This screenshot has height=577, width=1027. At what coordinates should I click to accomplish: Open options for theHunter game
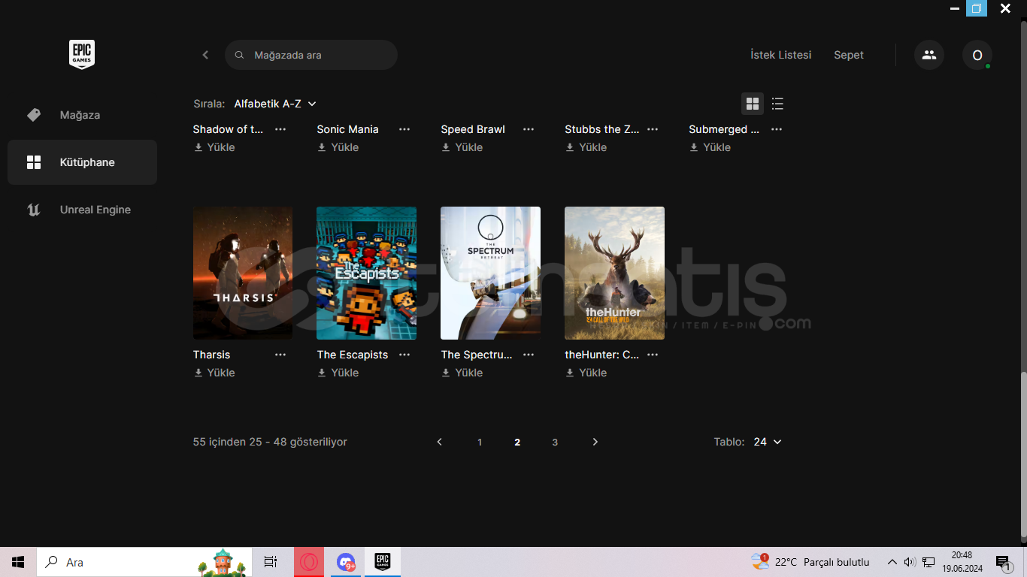(653, 355)
